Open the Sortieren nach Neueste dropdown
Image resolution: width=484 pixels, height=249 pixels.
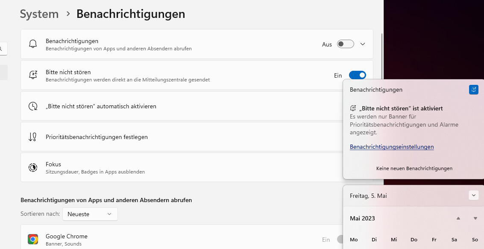point(90,214)
